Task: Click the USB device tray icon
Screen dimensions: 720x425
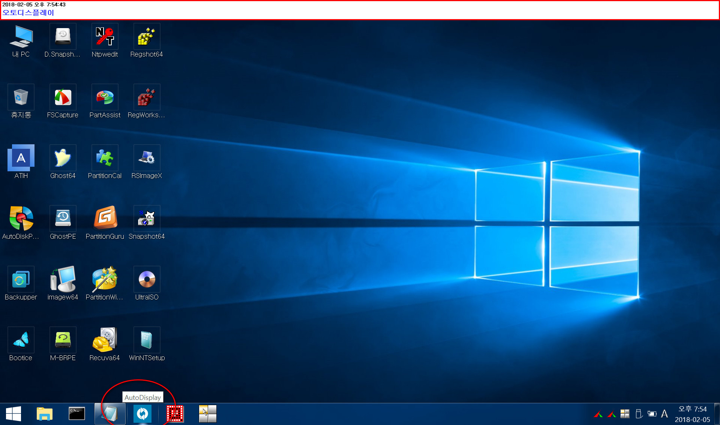Action: pyautogui.click(x=639, y=414)
